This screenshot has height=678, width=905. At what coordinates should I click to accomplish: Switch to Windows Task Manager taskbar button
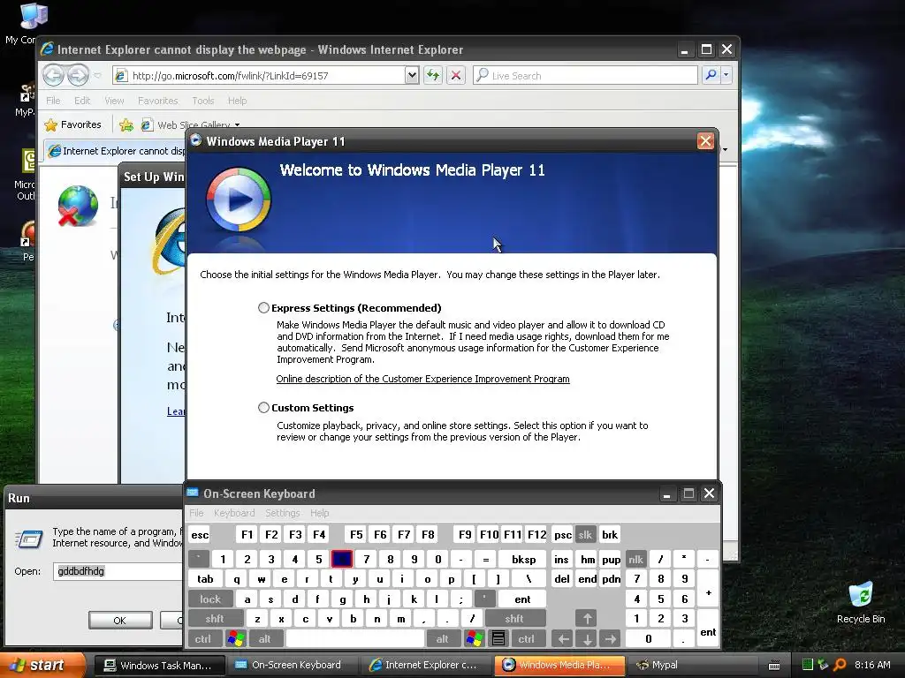(x=158, y=666)
